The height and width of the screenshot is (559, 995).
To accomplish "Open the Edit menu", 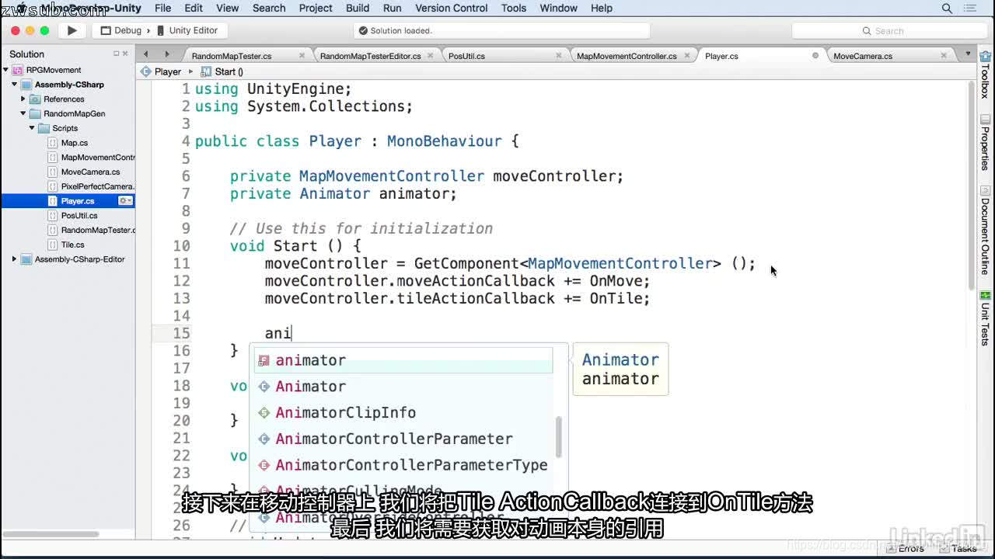I will pyautogui.click(x=194, y=8).
